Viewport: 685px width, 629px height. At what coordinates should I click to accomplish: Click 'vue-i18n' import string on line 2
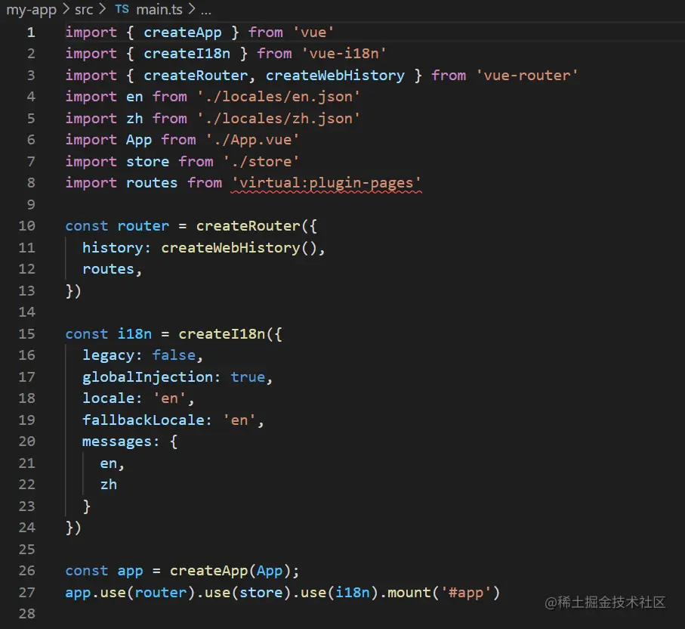tap(344, 54)
